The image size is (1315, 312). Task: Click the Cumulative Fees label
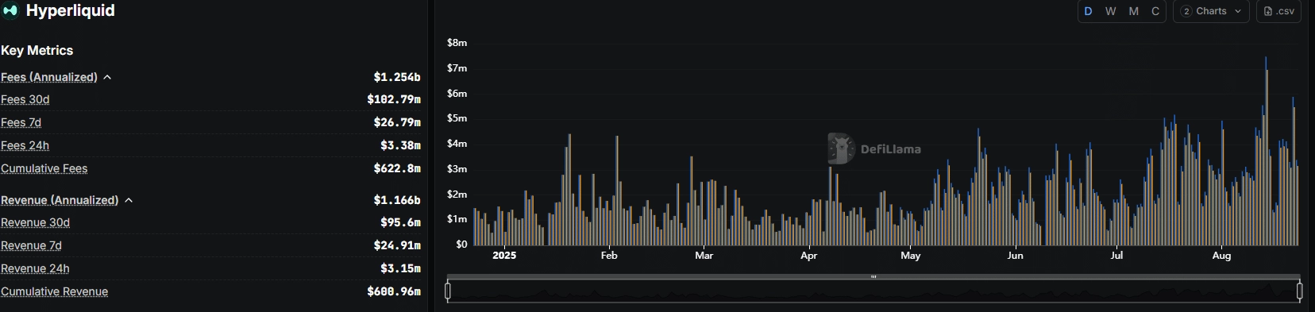coord(44,168)
